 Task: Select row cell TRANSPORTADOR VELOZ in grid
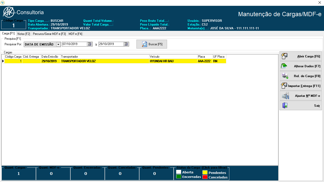[105, 61]
